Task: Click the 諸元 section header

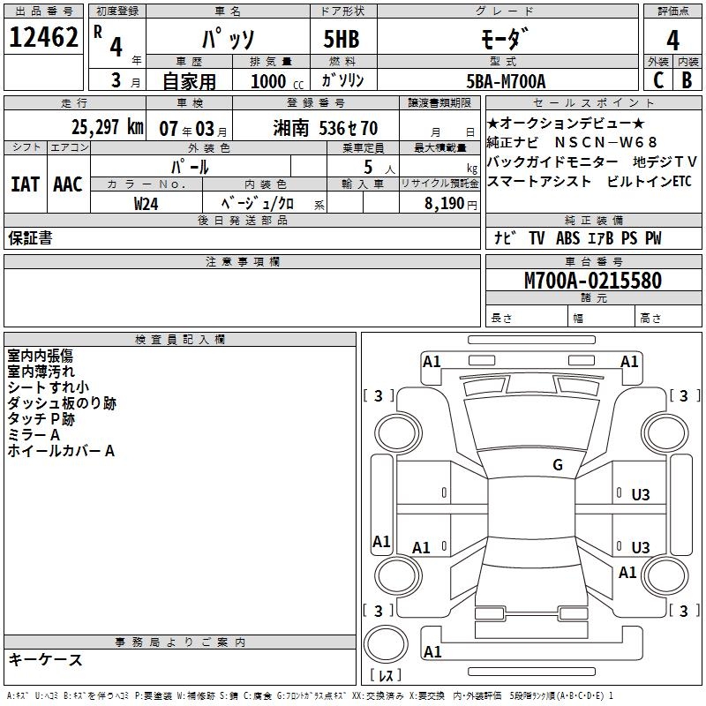Action: pyautogui.click(x=594, y=297)
